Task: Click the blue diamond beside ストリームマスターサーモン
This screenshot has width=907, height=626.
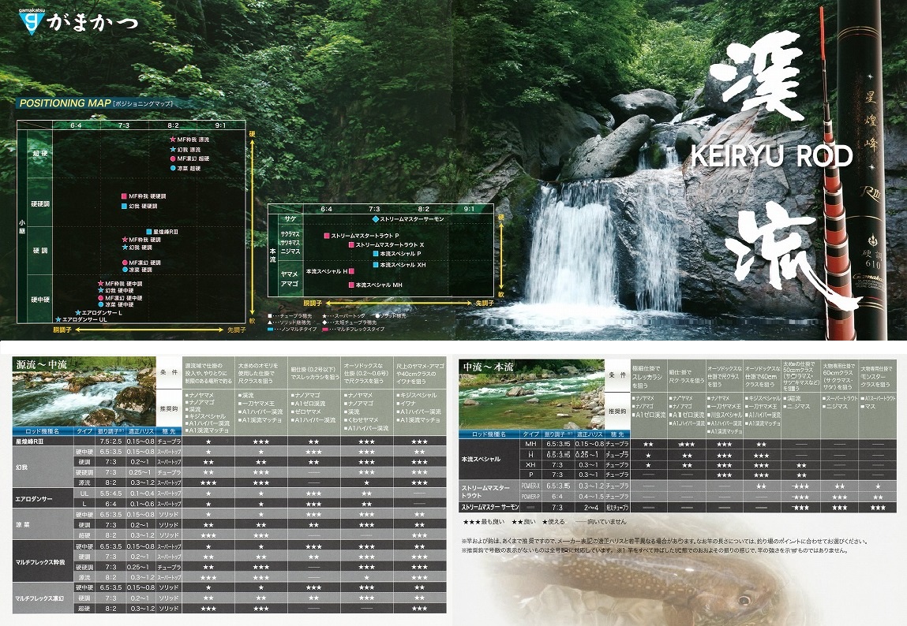Action: click(x=376, y=219)
